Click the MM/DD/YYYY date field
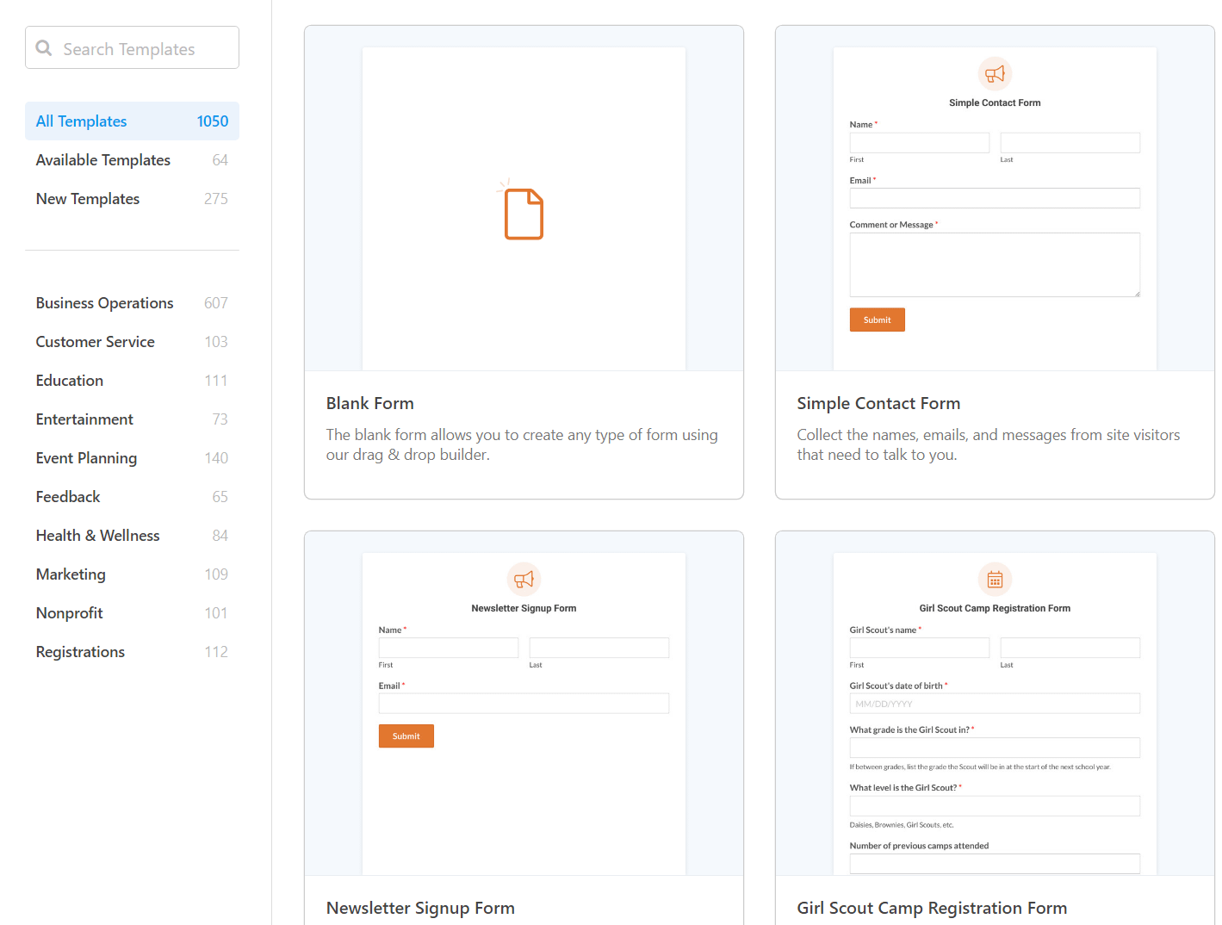1222x925 pixels. tap(995, 703)
